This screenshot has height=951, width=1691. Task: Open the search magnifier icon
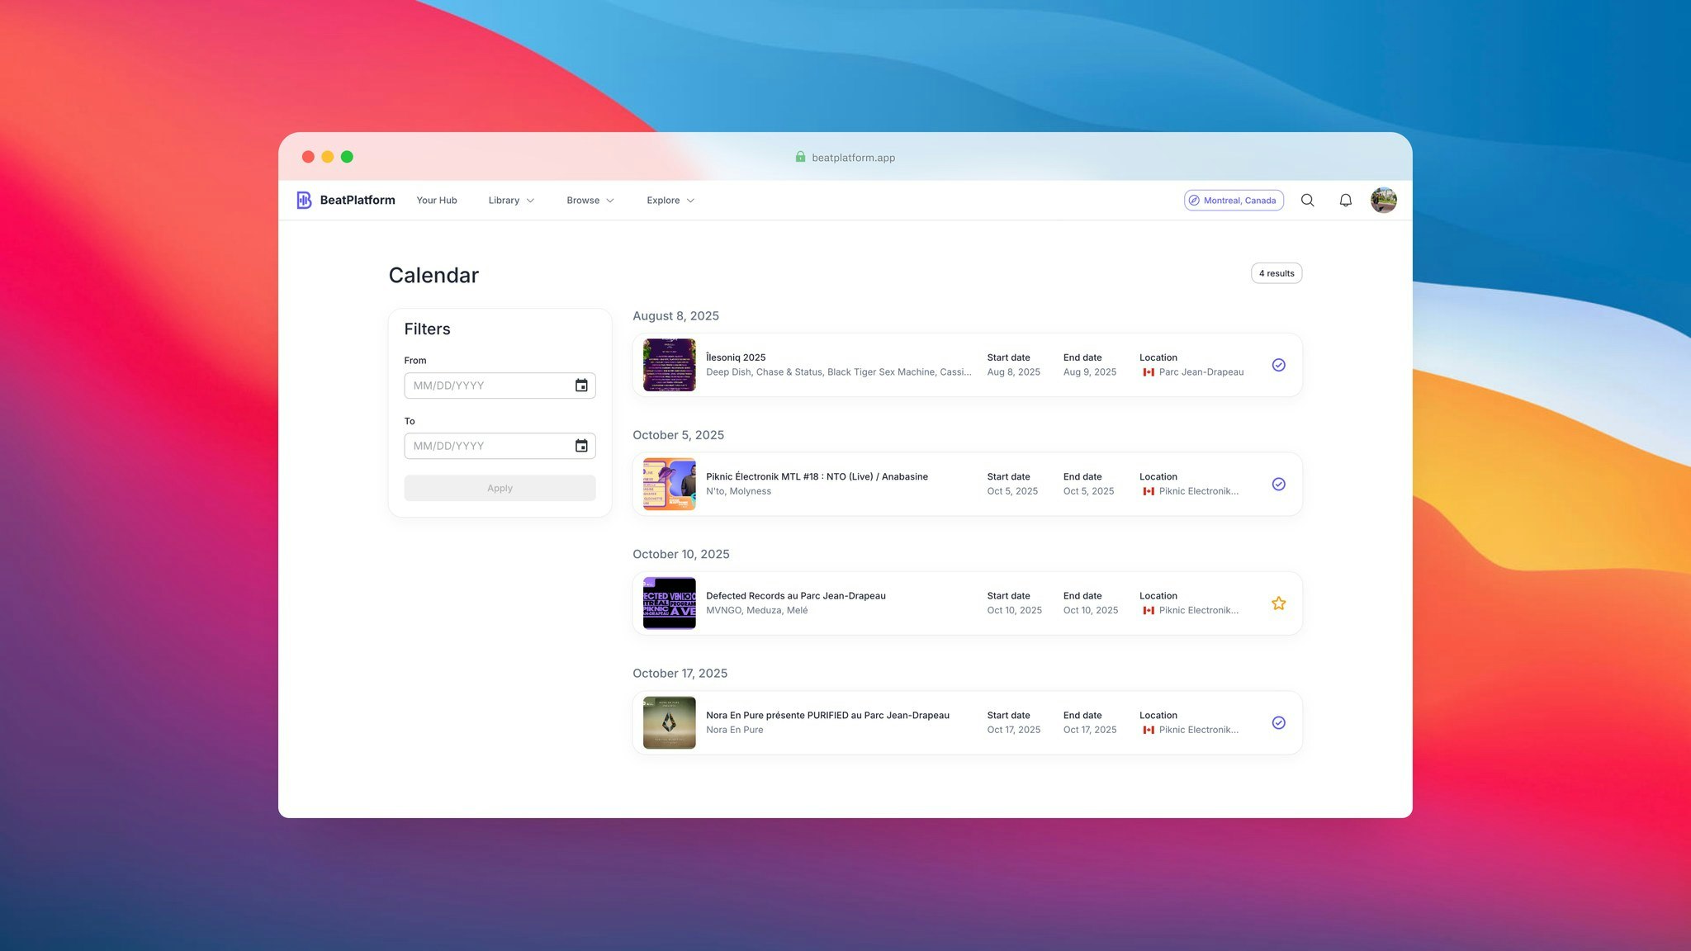click(1308, 200)
